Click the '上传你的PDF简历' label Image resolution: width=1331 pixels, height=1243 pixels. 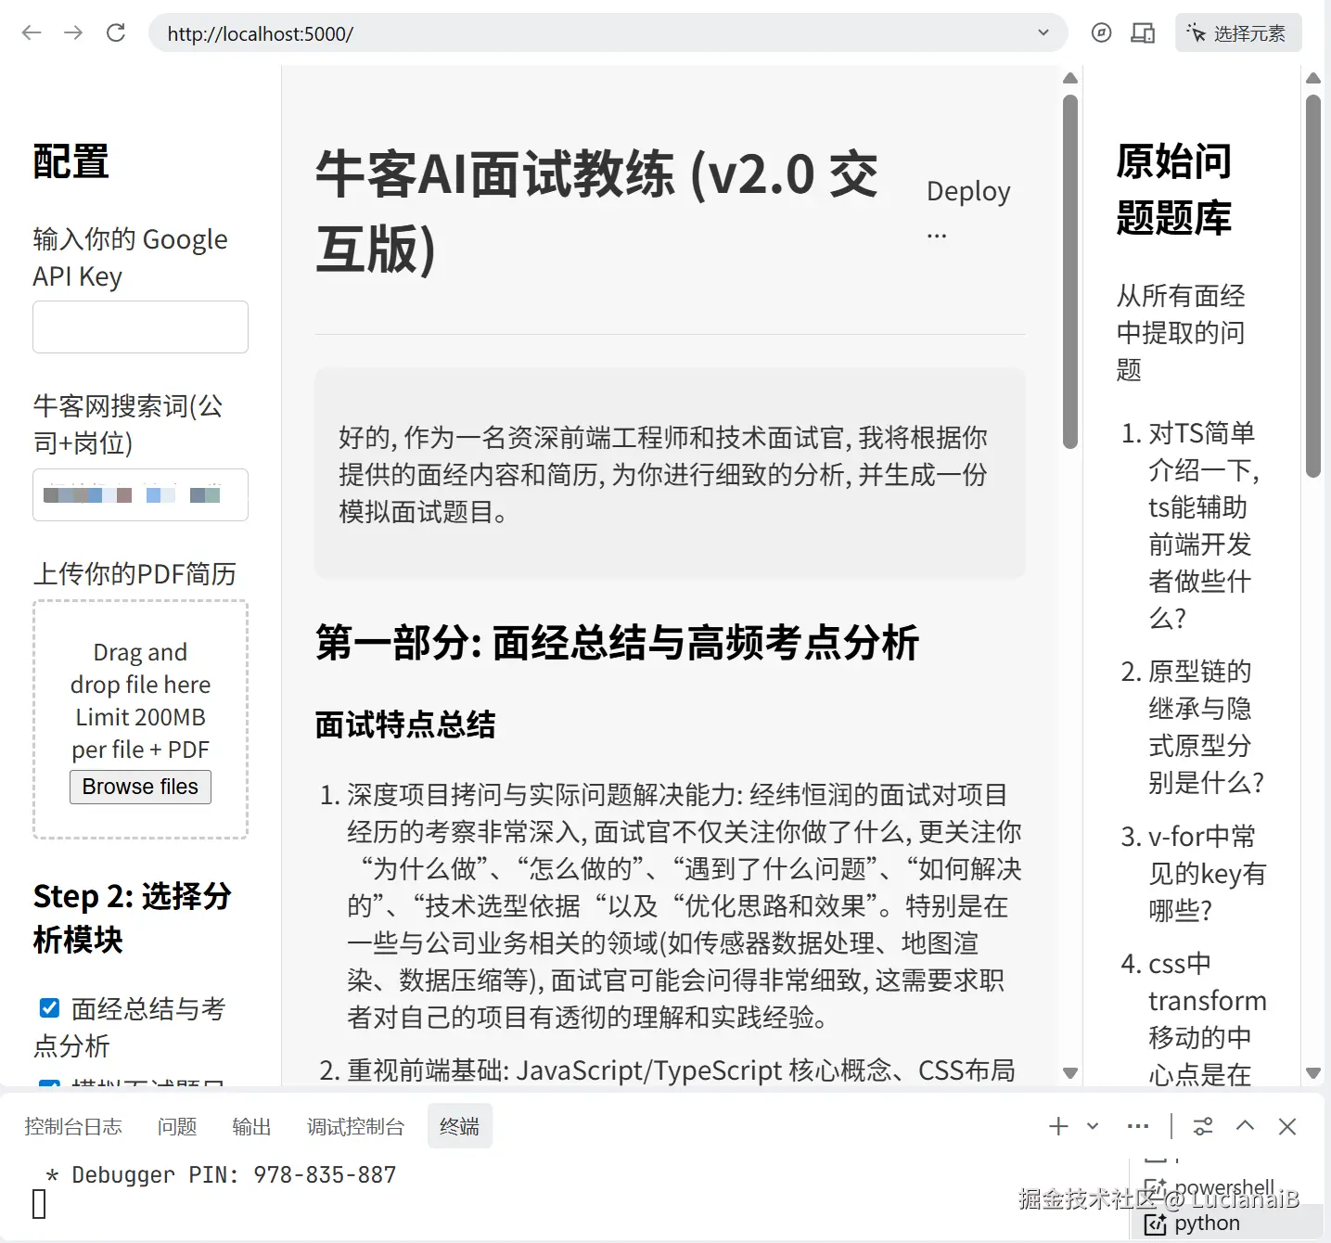134,573
